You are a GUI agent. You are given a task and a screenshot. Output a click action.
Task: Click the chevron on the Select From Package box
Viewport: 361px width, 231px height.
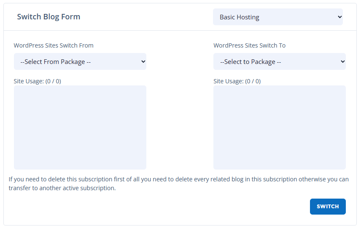click(143, 61)
